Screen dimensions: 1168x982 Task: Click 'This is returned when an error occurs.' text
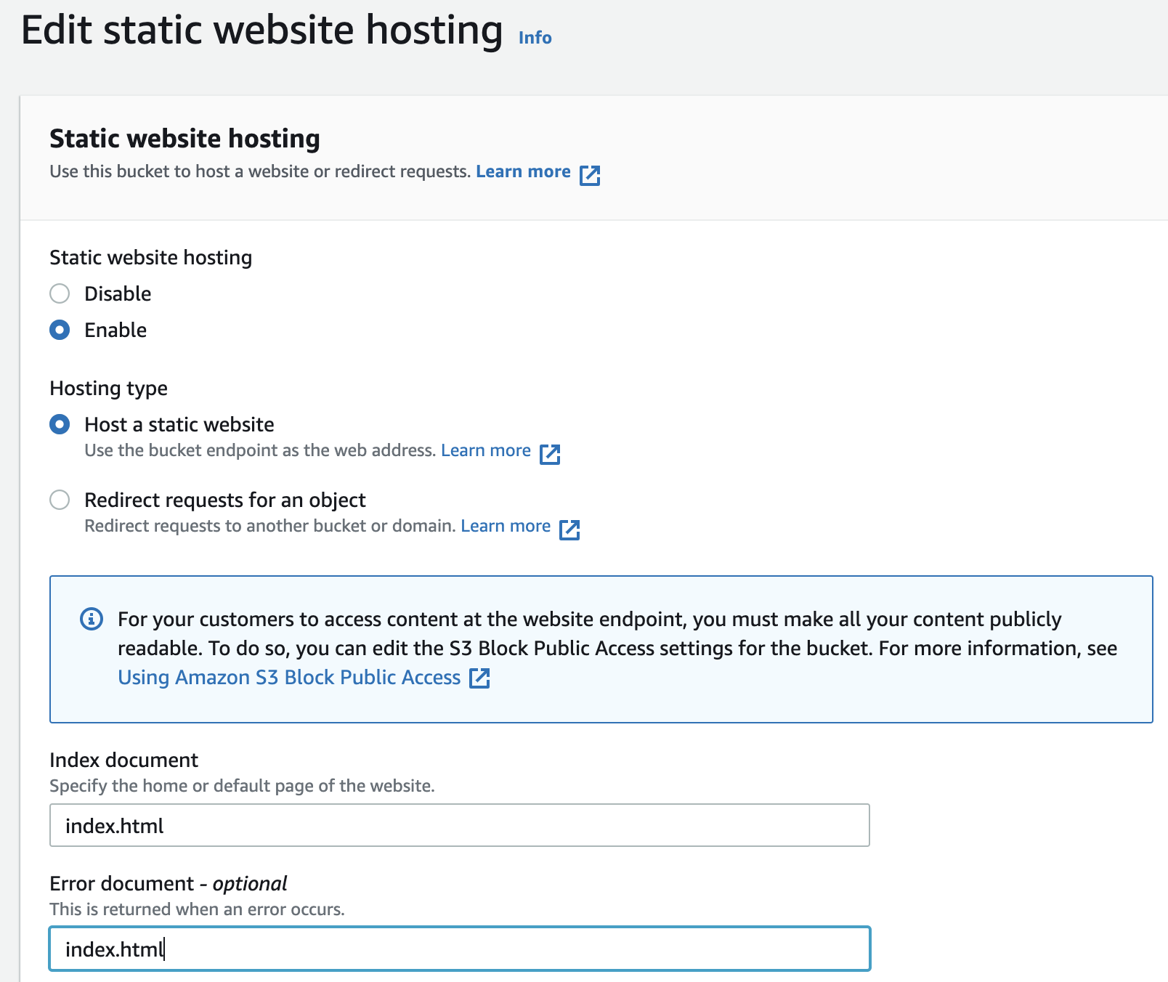click(x=197, y=909)
